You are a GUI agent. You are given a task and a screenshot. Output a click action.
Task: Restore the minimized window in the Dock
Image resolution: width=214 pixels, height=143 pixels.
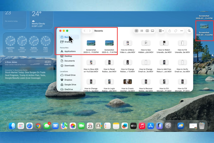point(193,126)
